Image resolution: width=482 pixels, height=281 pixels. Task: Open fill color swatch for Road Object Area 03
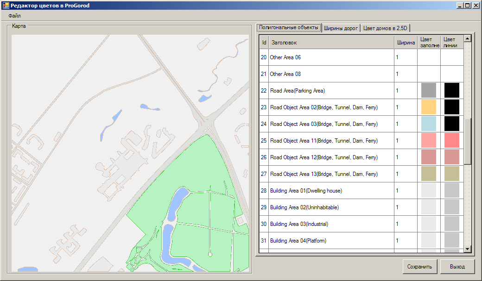click(429, 124)
